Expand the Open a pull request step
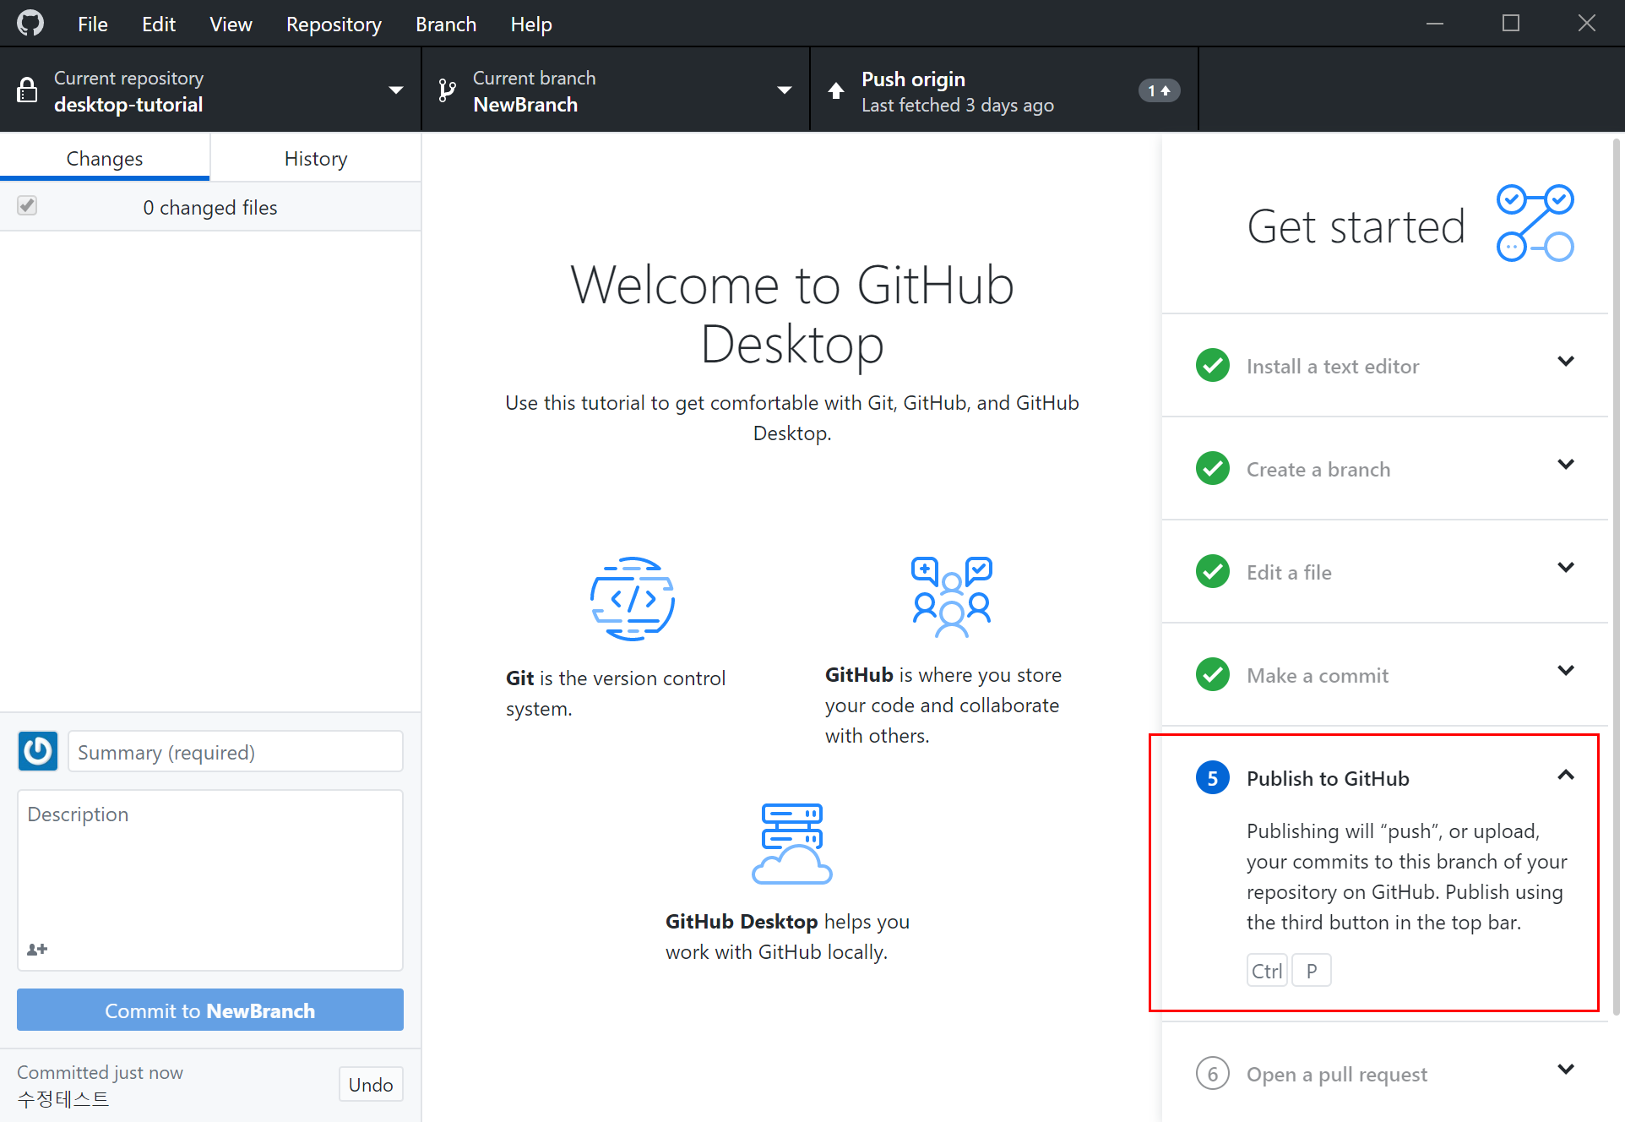The image size is (1625, 1122). [x=1566, y=1070]
